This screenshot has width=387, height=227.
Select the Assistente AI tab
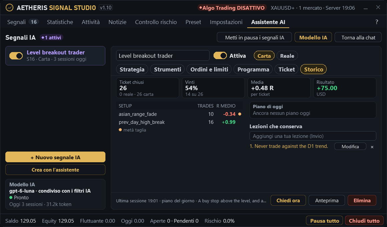pos(268,22)
